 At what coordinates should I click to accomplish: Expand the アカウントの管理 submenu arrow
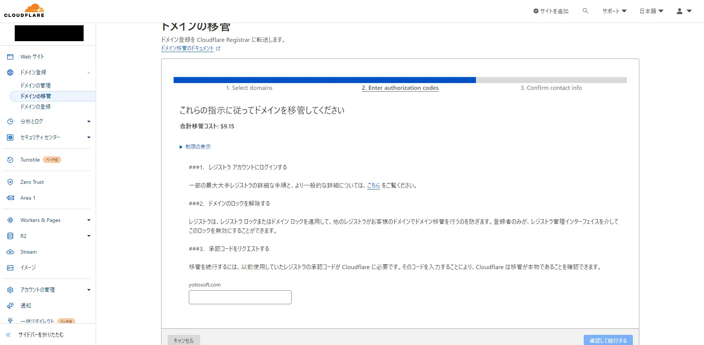coord(89,290)
